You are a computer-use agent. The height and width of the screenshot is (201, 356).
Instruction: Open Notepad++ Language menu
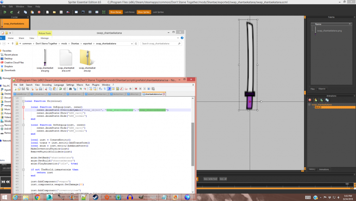click(x=59, y=85)
